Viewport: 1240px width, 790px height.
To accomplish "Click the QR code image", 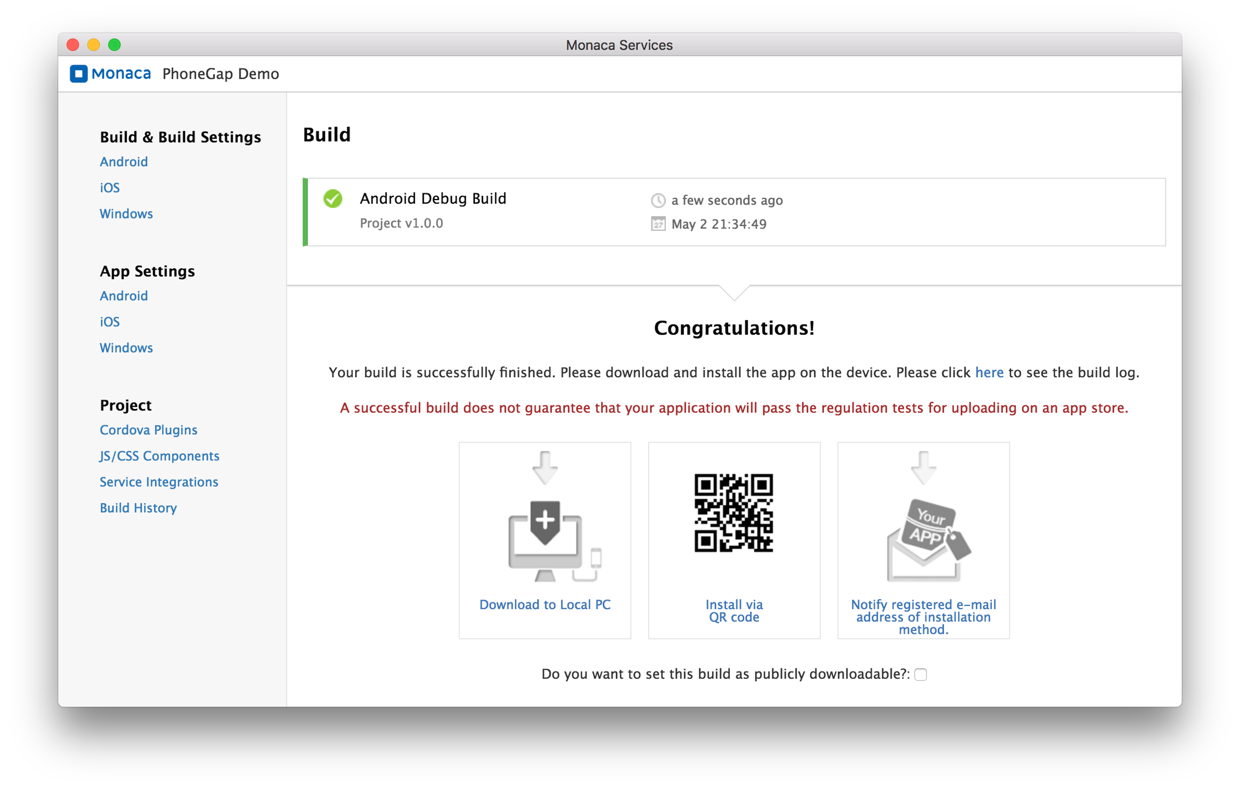I will coord(734,513).
